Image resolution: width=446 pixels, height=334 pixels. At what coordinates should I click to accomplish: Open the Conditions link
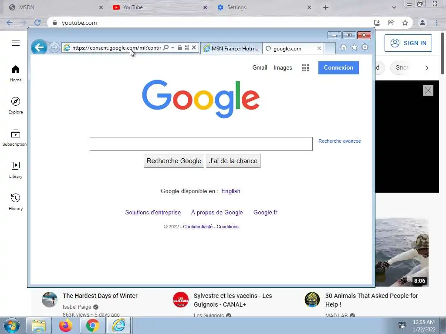click(227, 227)
